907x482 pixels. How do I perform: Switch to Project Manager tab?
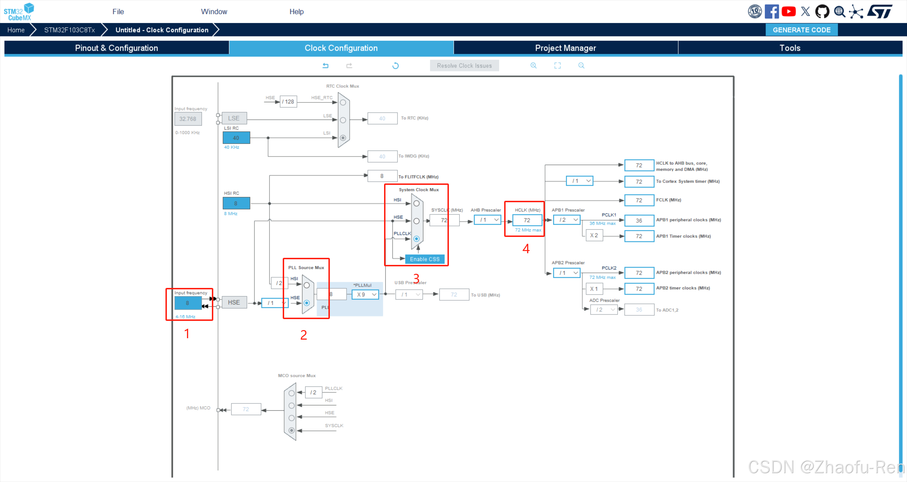click(566, 48)
